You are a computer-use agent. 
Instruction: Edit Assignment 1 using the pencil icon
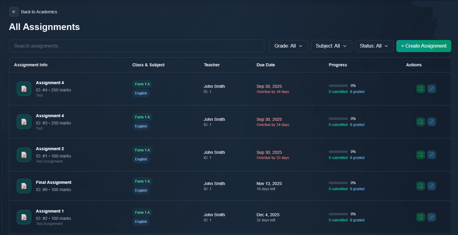tap(432, 217)
